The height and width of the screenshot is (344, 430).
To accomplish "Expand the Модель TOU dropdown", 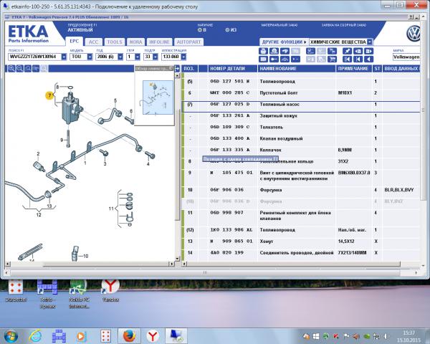I will (90, 57).
